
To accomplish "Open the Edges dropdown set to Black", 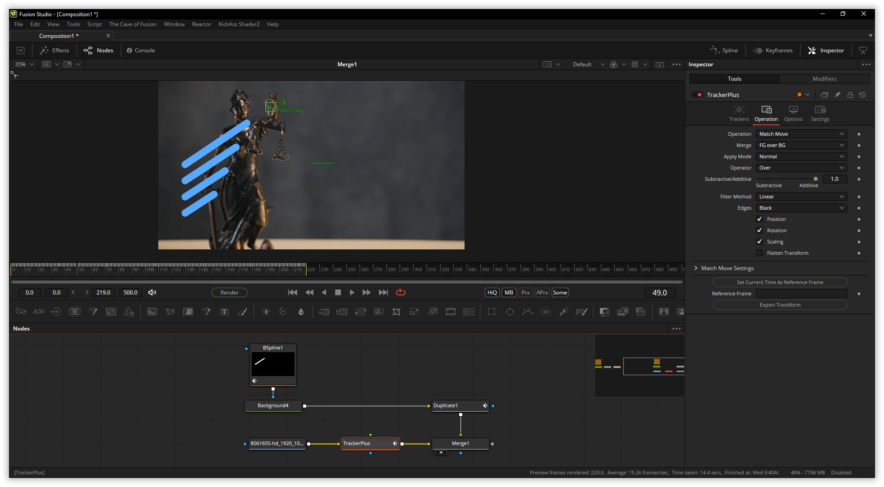I will click(801, 208).
